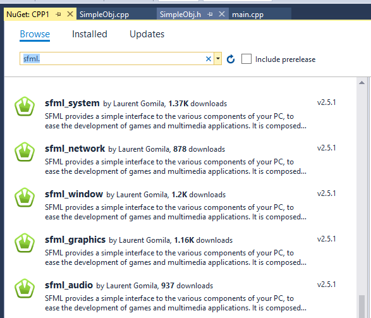Click the 1.37K downloads text

(198, 104)
